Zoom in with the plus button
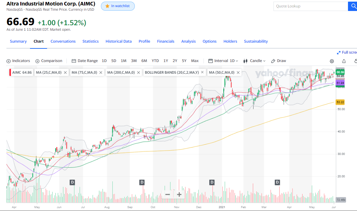357x211 pixels. [x=179, y=195]
